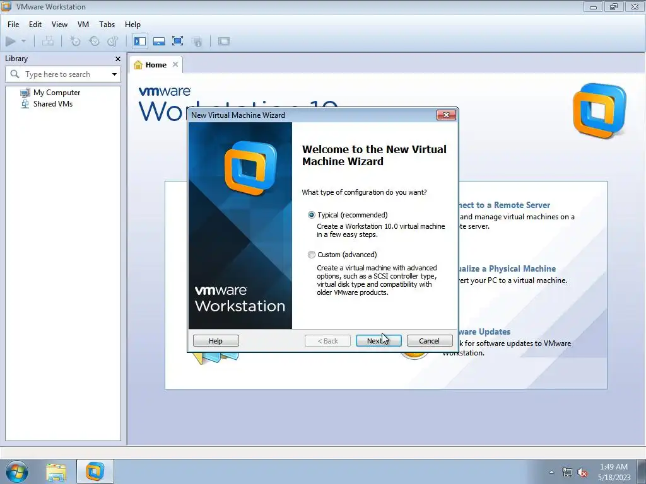Close the New Virtual Machine Wizard dialog
Screen dimensions: 646x484
[446, 115]
